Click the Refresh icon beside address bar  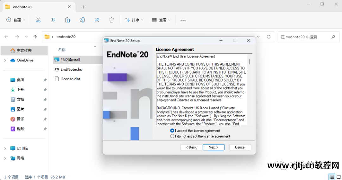[269, 37]
